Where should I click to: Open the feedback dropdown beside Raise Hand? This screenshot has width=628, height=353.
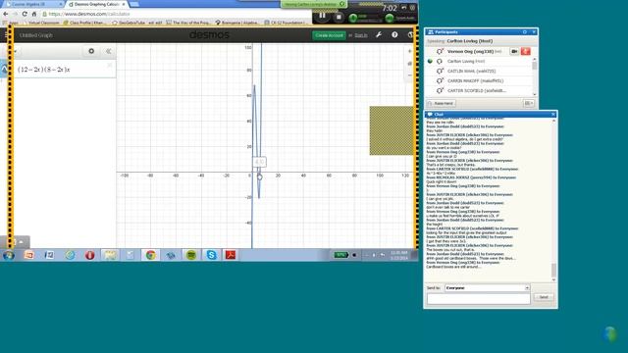(529, 103)
